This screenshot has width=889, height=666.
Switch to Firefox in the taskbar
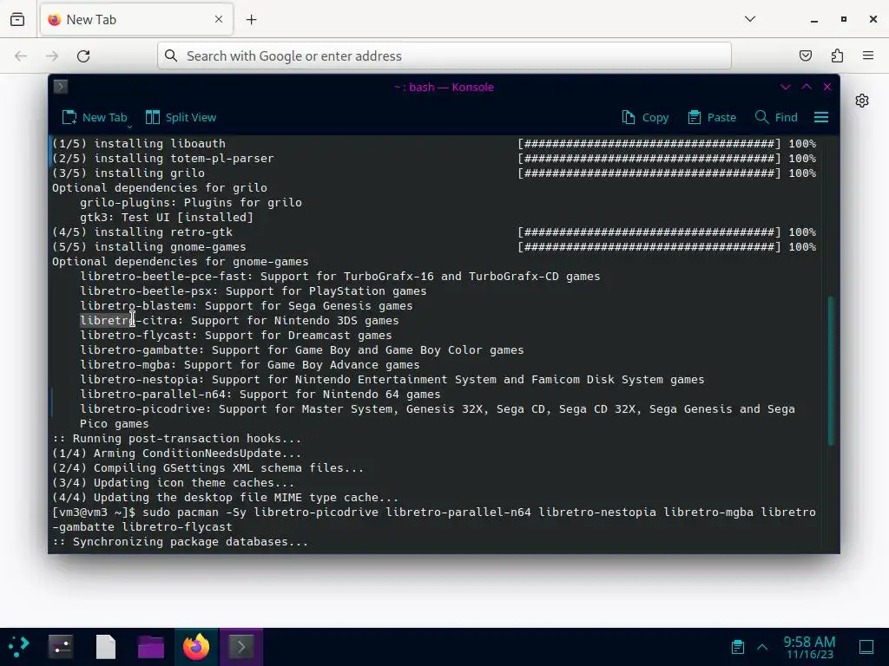tap(196, 646)
